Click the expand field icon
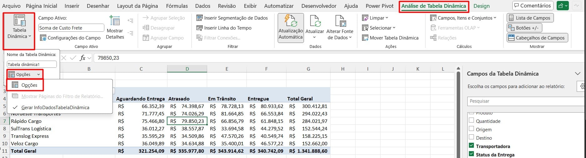The width and height of the screenshot is (586, 158). pos(131,21)
